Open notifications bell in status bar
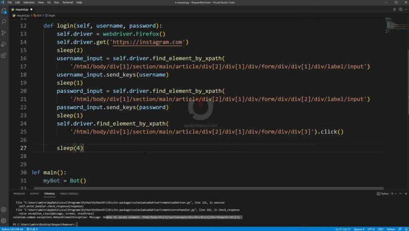Image resolution: width=409 pixels, height=231 pixels. pos(406,229)
